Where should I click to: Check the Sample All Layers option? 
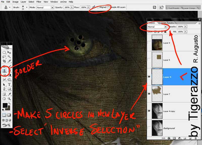(x=109, y=8)
